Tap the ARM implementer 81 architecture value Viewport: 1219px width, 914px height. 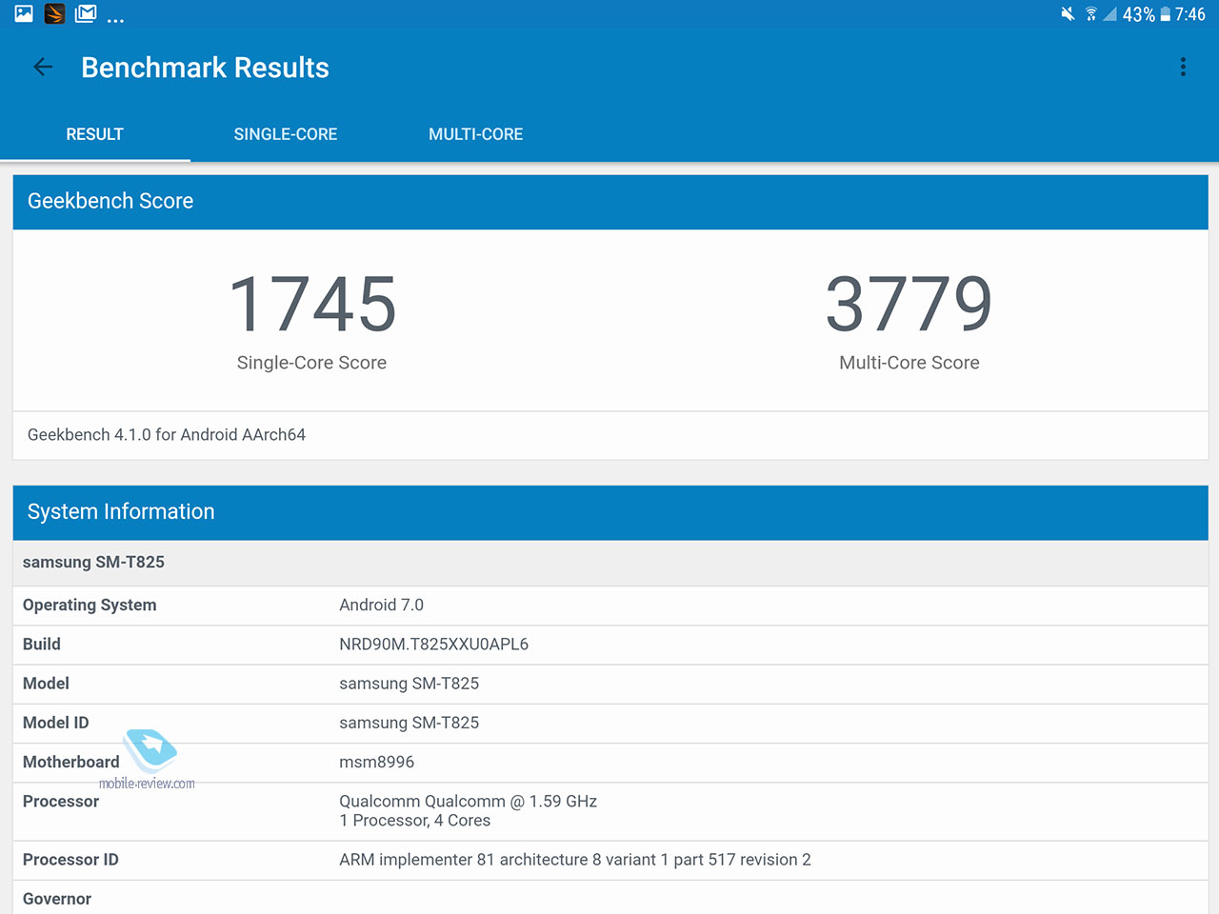point(575,860)
